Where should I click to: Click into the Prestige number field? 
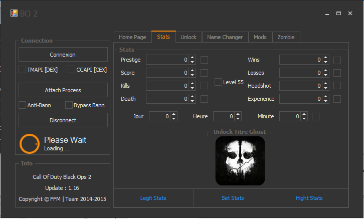tap(167, 60)
